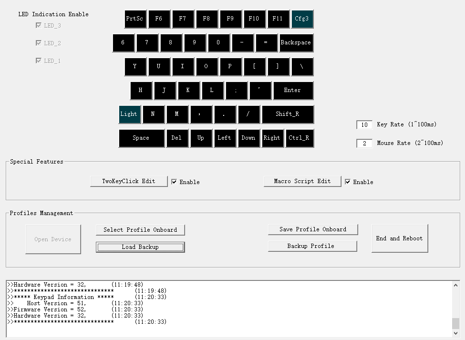The height and width of the screenshot is (340, 465).
Task: Select the left bracket key
Action: tap(255, 67)
